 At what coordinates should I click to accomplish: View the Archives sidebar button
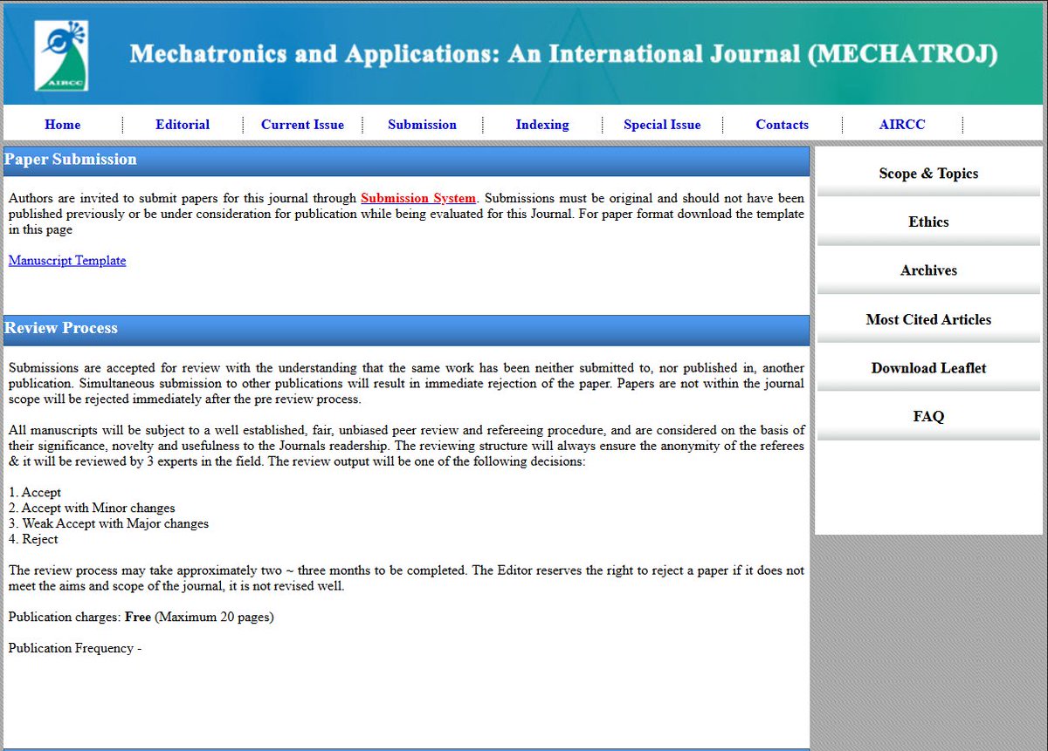pos(928,270)
